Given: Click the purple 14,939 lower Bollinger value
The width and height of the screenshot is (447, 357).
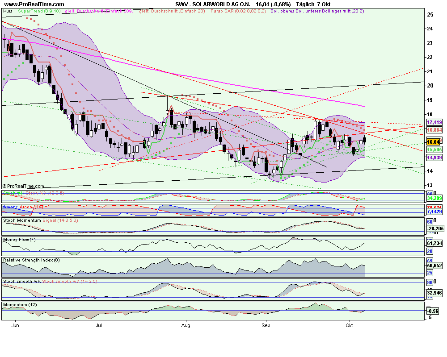Looking at the screenshot, I should coord(434,158).
